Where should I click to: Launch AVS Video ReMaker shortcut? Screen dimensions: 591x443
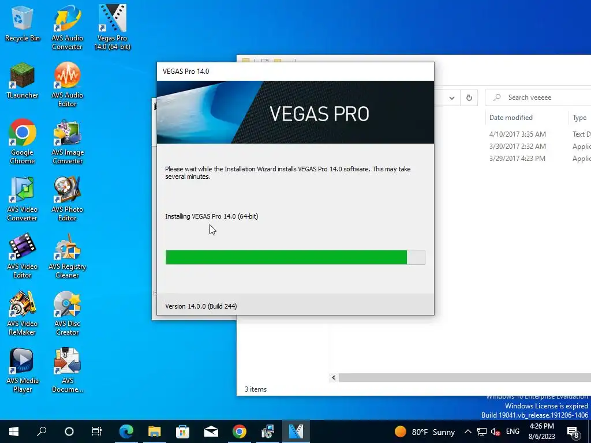pos(23,313)
